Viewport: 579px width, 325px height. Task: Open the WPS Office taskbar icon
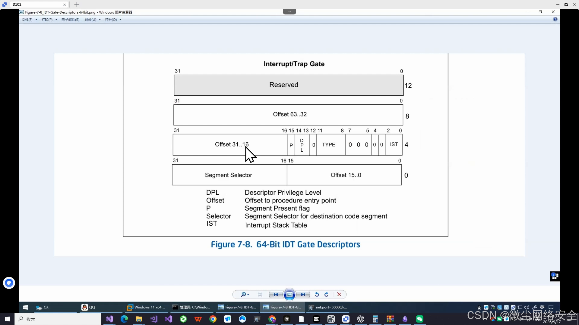pos(198,319)
